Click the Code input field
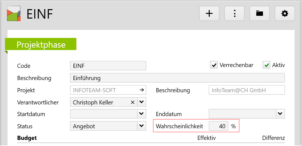Screen dimensions: 302x146 coord(108,66)
